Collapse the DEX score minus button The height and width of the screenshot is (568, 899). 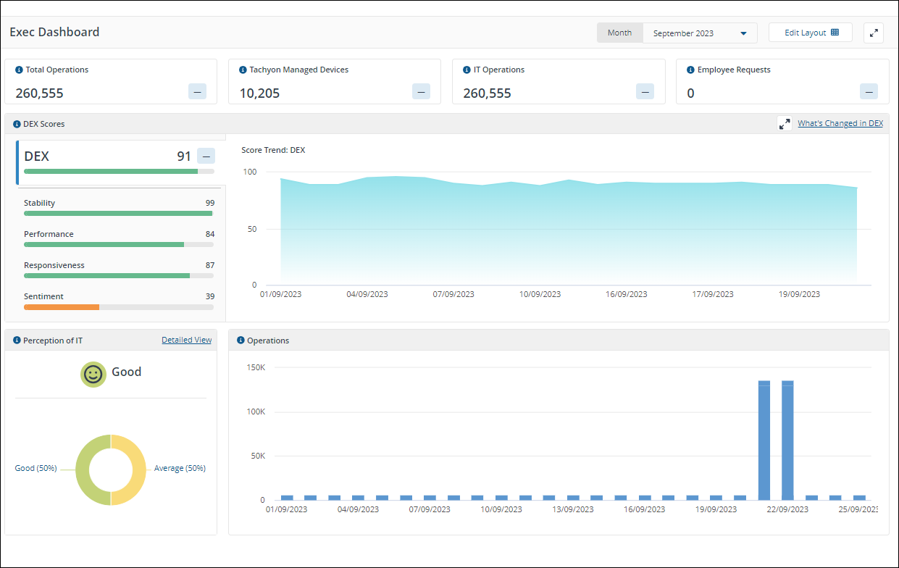pyautogui.click(x=206, y=156)
